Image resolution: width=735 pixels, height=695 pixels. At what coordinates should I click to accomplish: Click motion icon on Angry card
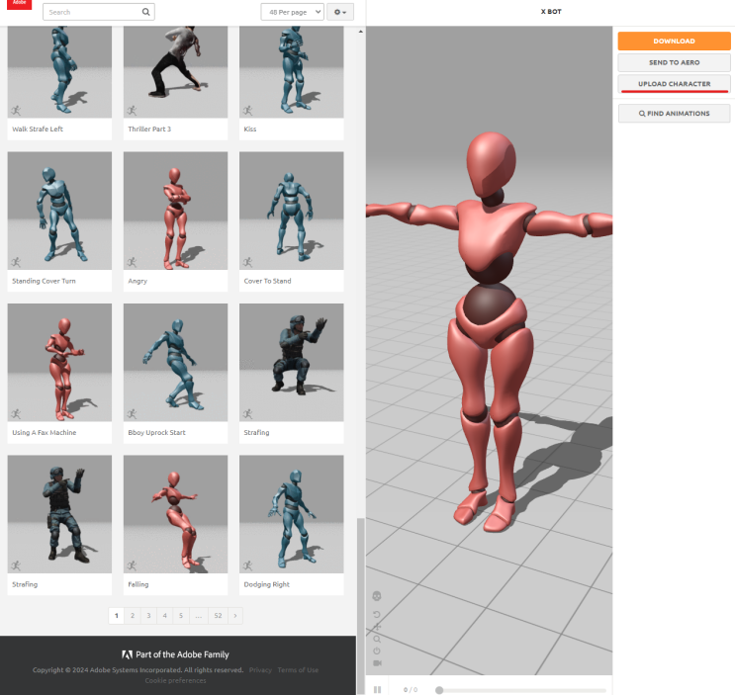(x=132, y=262)
